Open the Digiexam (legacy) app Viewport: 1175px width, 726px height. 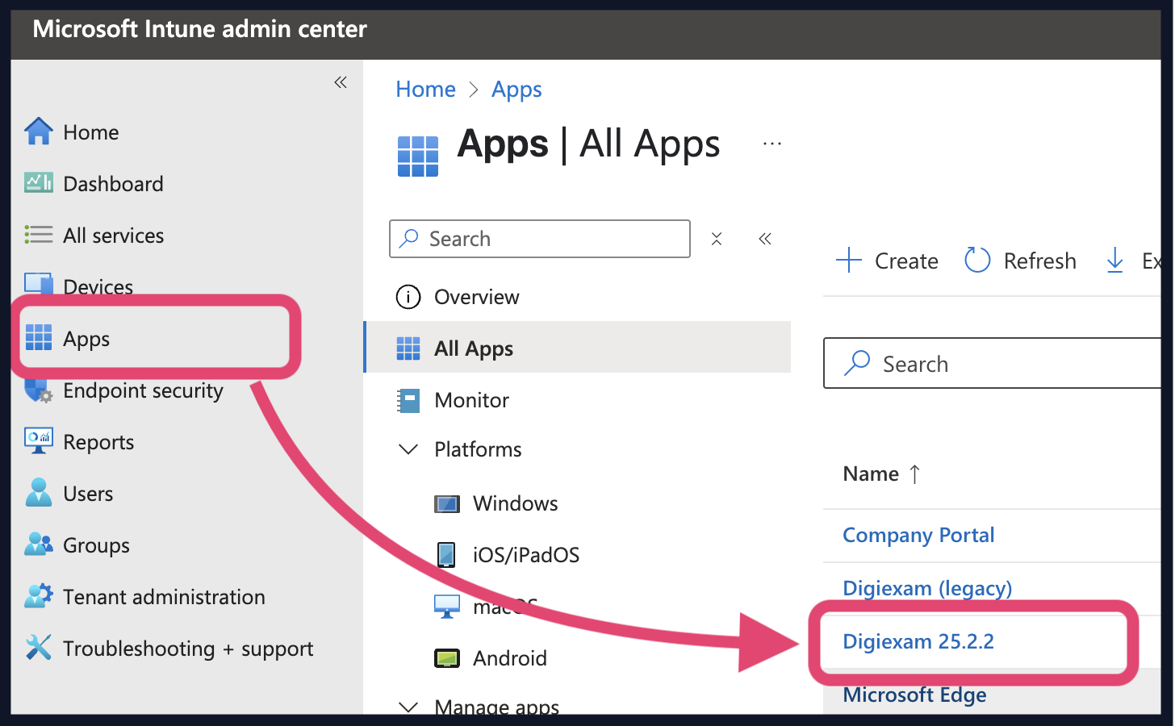click(x=927, y=588)
